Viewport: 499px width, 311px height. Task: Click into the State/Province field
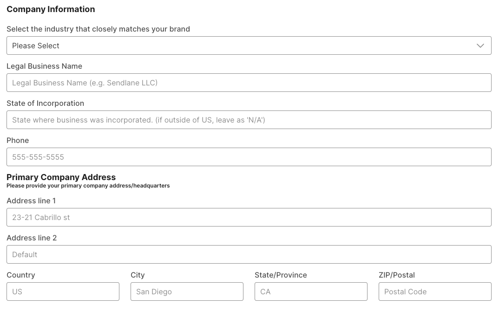311,292
